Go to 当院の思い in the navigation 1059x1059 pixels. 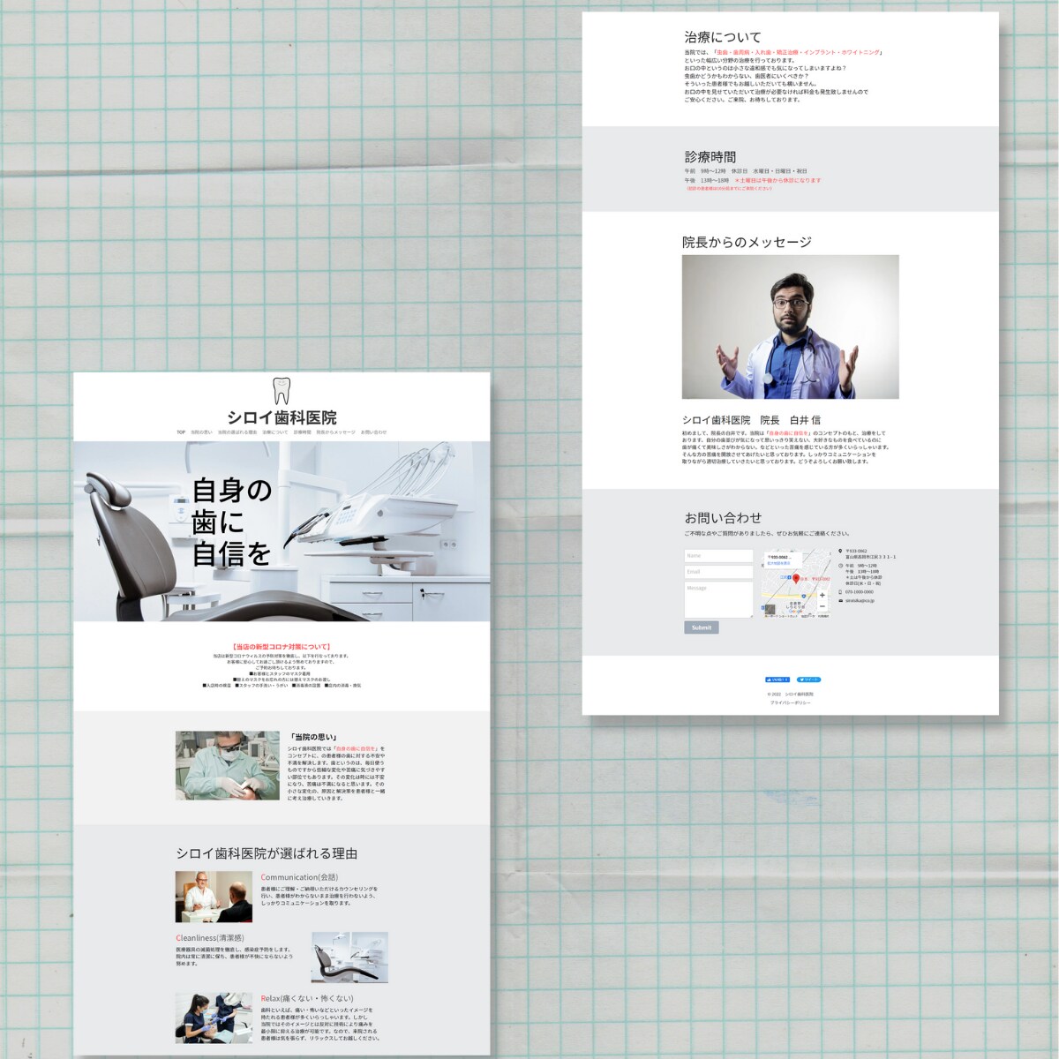pyautogui.click(x=202, y=432)
